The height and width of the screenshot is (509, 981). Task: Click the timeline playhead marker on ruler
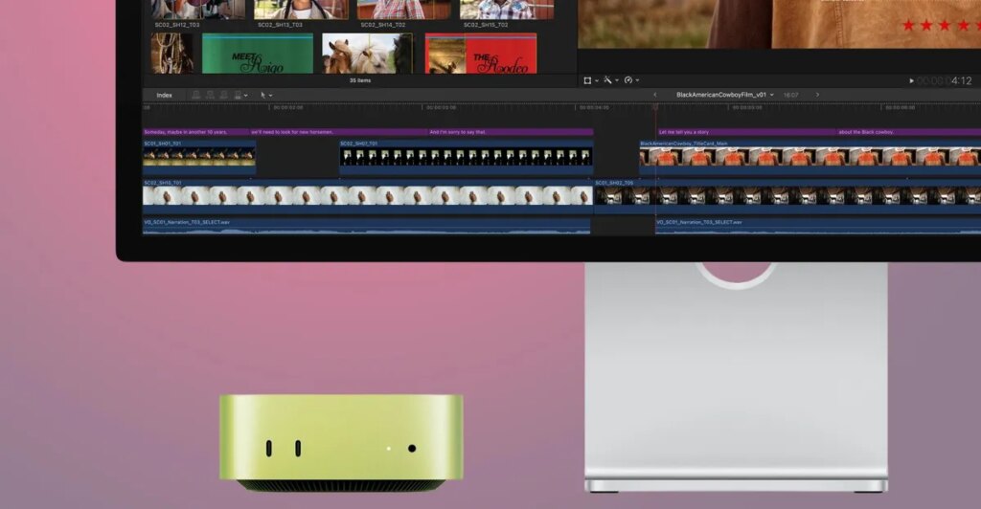pos(655,107)
